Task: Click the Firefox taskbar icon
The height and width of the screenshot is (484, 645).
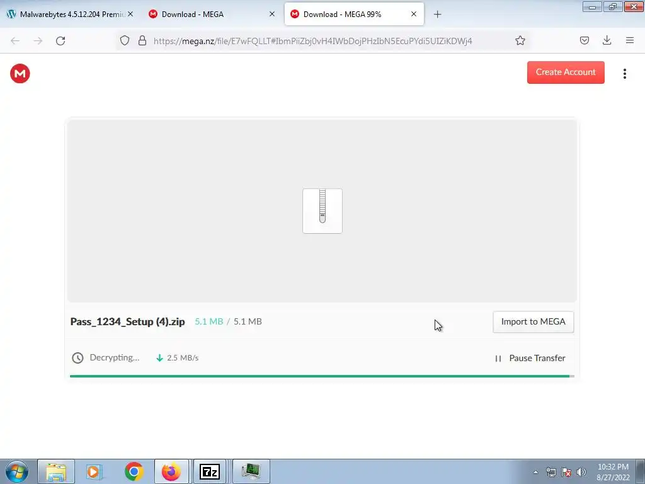Action: (x=171, y=471)
